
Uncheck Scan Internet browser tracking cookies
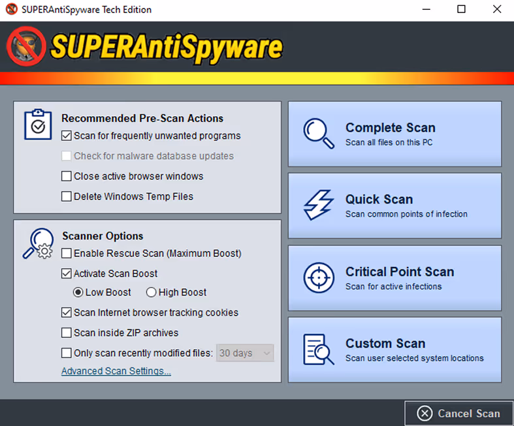pos(66,312)
